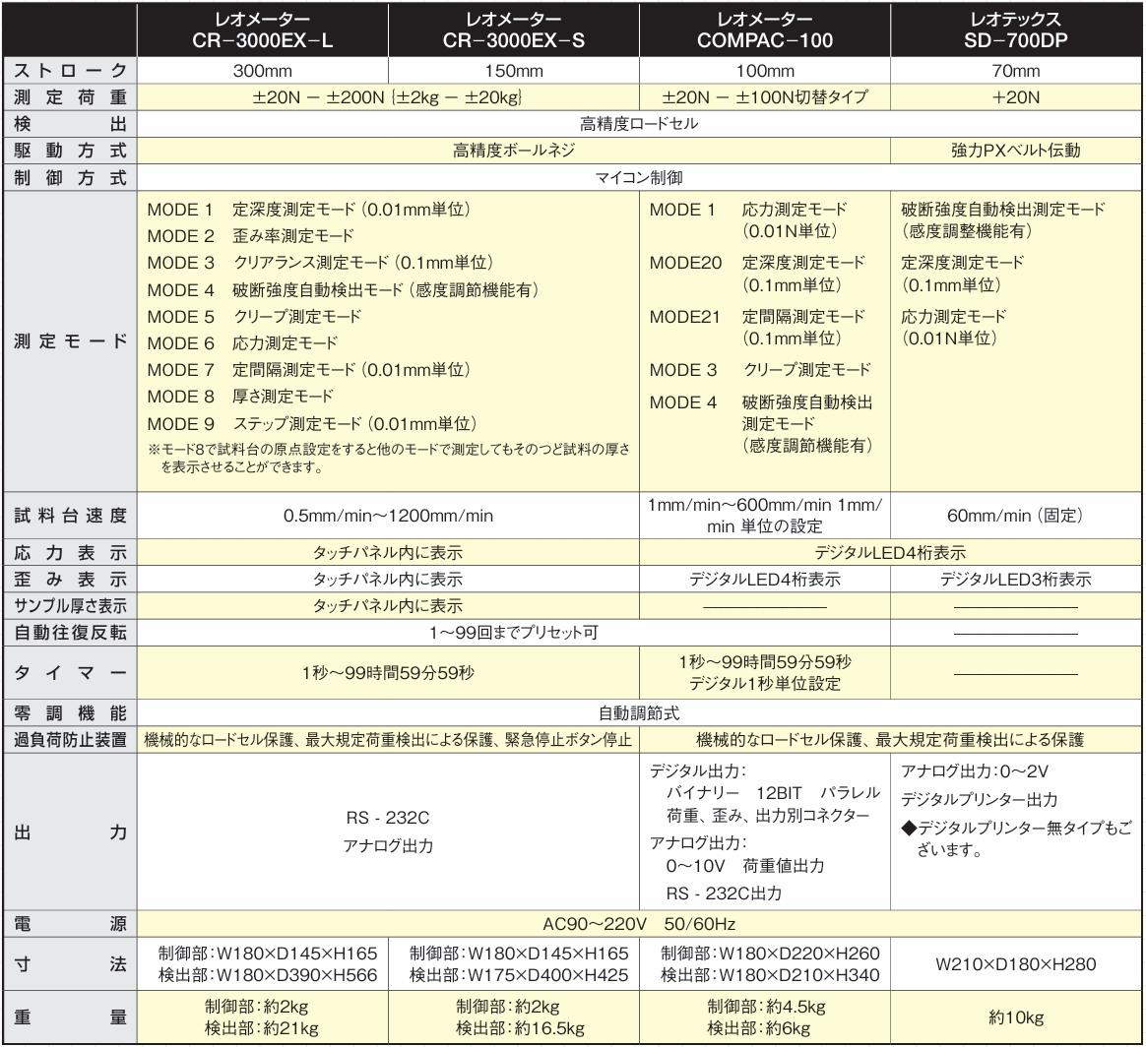Select the マイコン制御 control method cell

coord(642,177)
